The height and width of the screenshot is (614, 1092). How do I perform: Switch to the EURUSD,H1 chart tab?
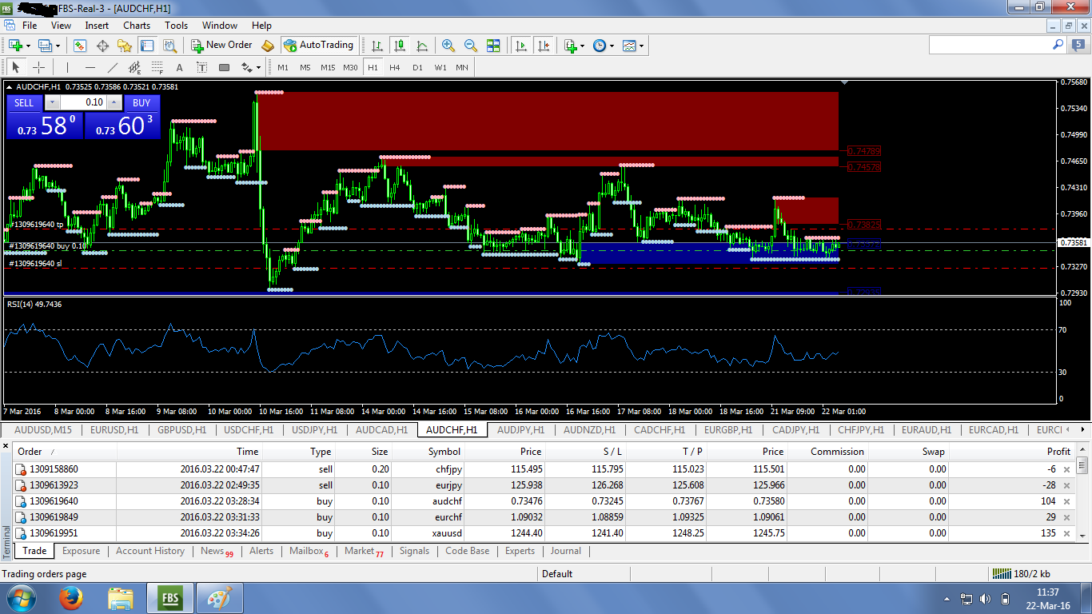click(x=114, y=430)
